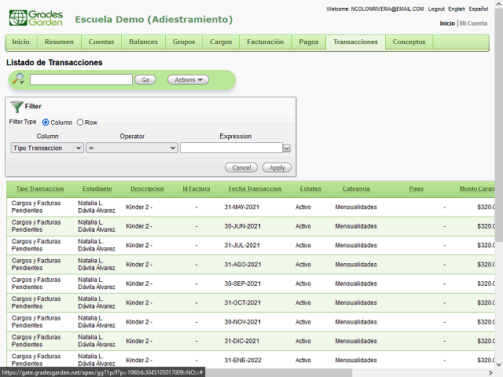The image size is (503, 377).
Task: Click the search text input field
Action: (x=81, y=79)
